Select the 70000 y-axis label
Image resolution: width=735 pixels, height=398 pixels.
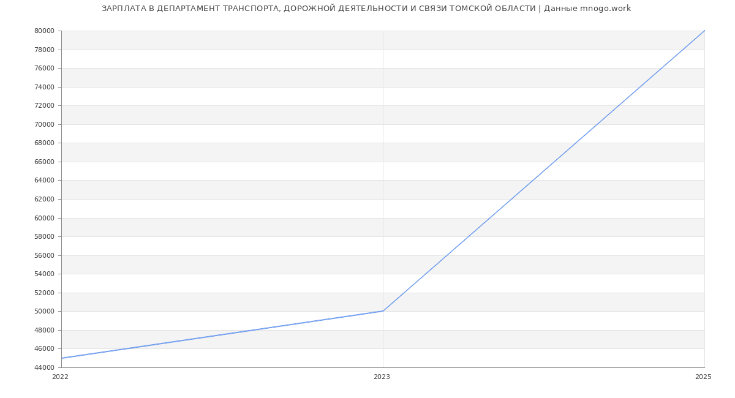pyautogui.click(x=44, y=124)
